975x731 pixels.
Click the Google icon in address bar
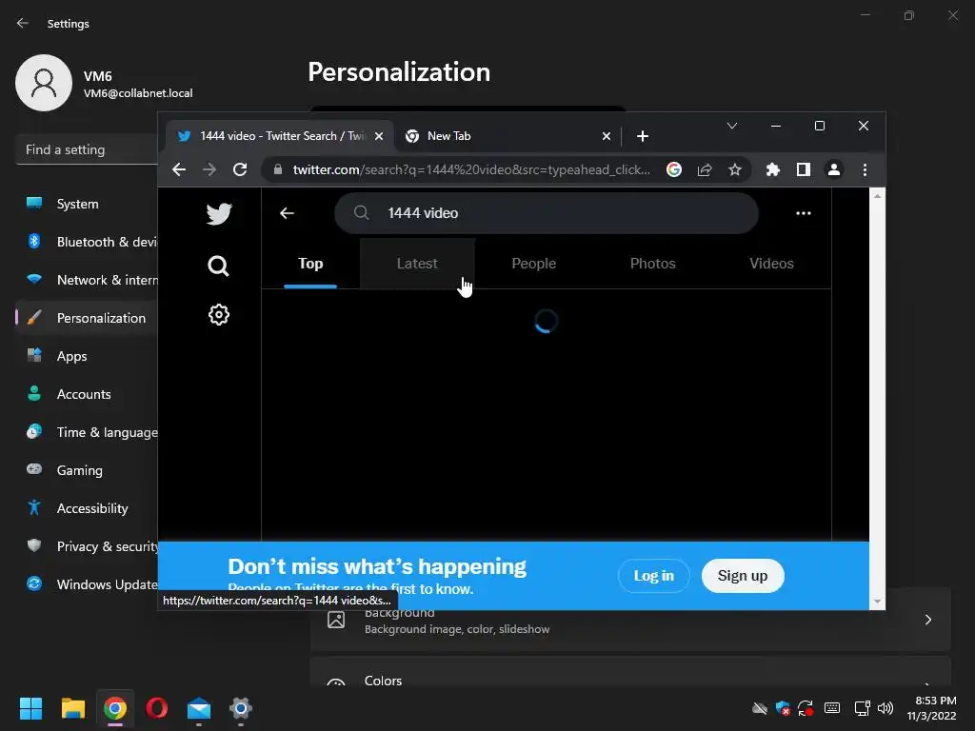click(x=674, y=169)
